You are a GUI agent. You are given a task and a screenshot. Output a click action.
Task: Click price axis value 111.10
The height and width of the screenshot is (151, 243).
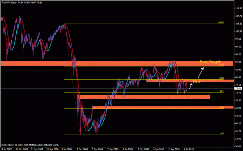click(x=239, y=9)
